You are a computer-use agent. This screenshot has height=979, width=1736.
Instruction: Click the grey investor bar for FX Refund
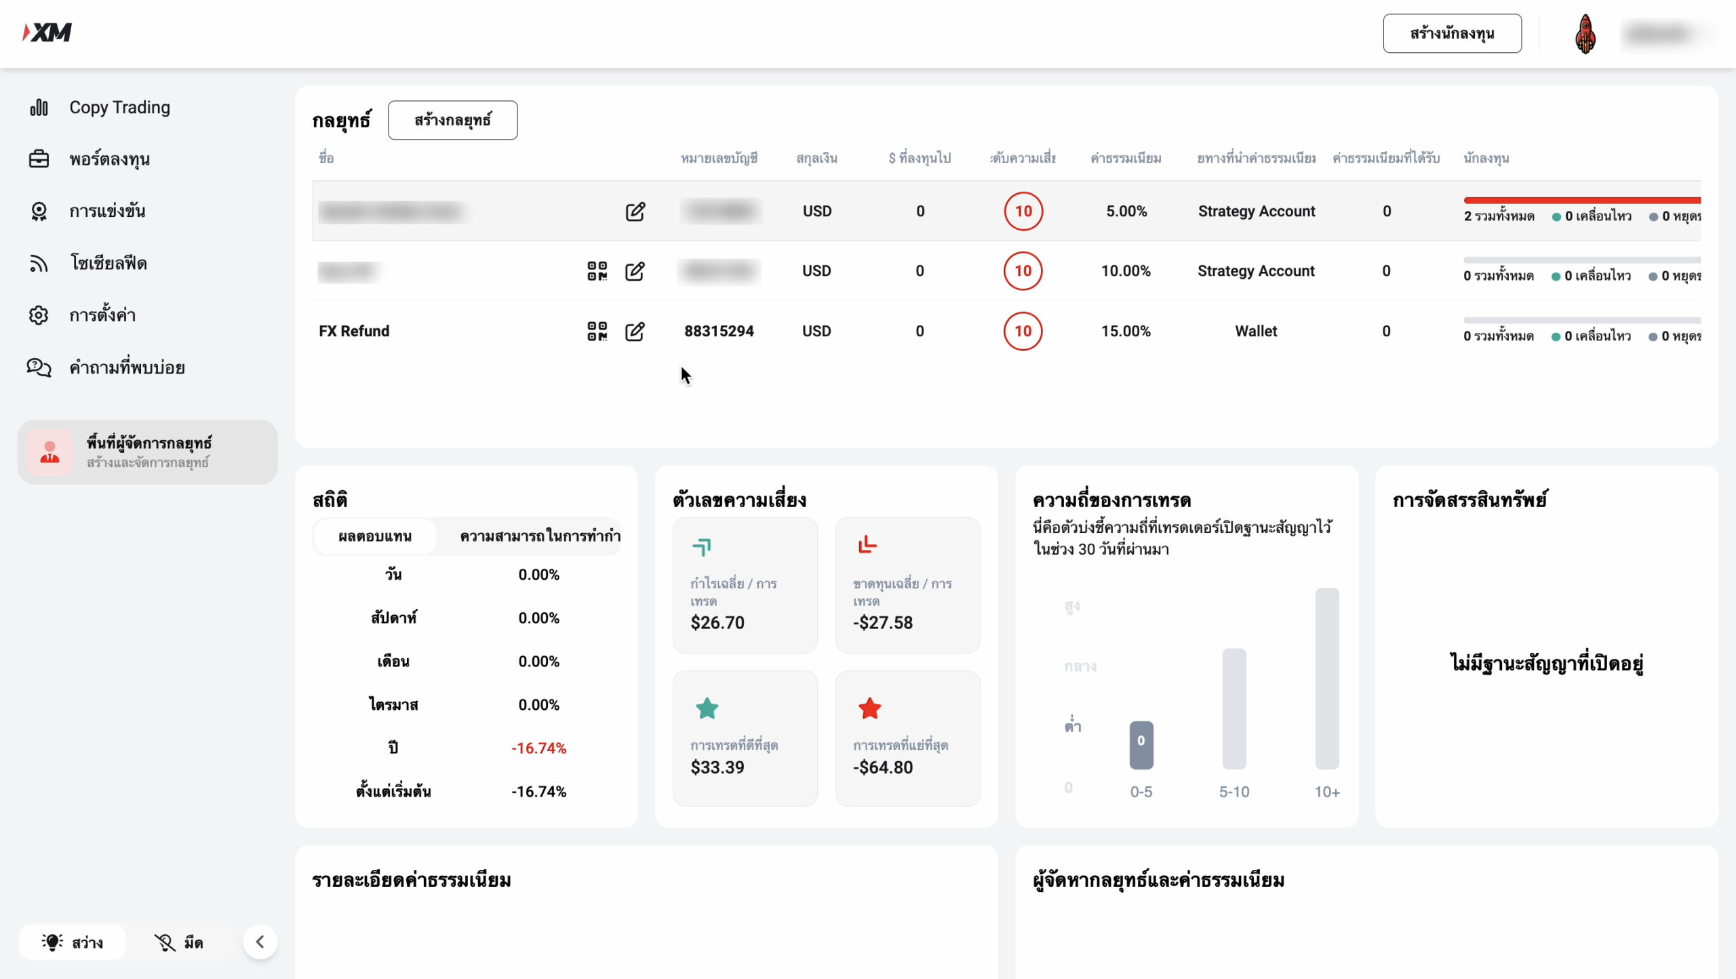pos(1582,320)
